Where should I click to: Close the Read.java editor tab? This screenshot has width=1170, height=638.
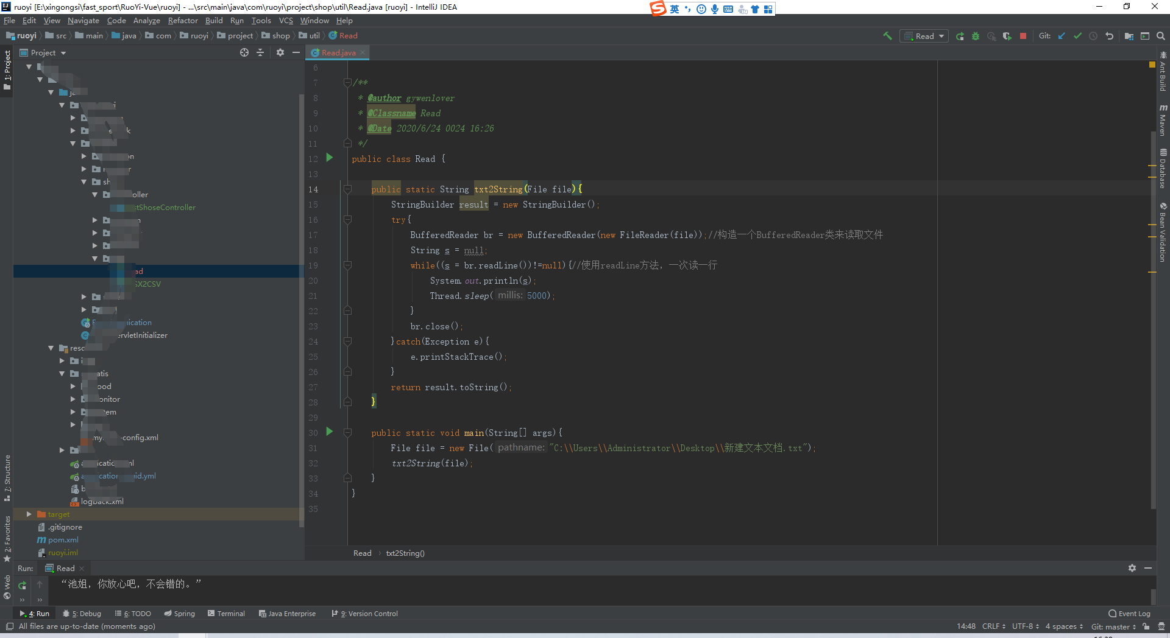(363, 53)
